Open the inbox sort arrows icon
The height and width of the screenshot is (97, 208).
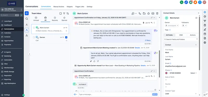click(68, 14)
